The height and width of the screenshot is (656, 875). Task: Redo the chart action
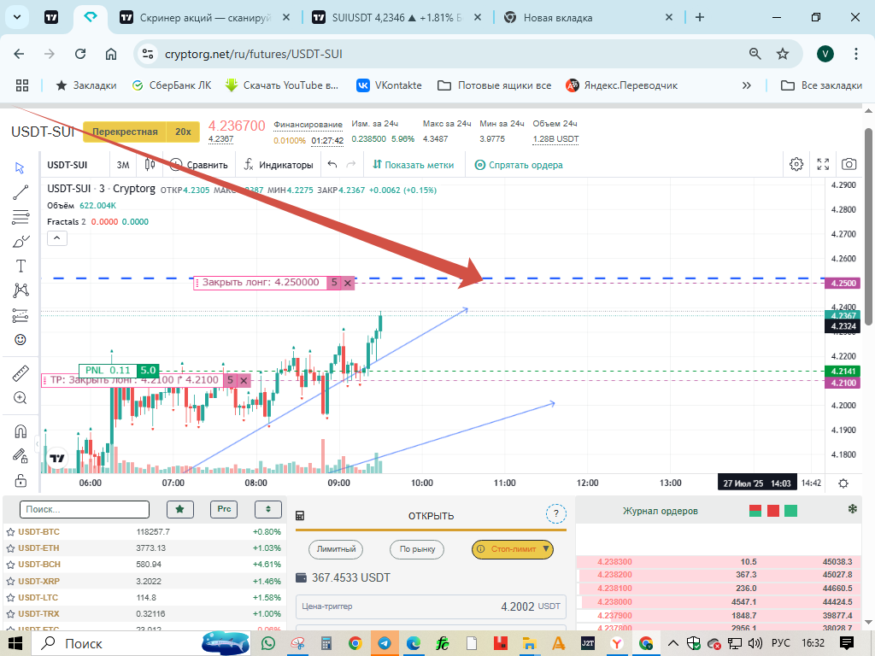pos(351,165)
